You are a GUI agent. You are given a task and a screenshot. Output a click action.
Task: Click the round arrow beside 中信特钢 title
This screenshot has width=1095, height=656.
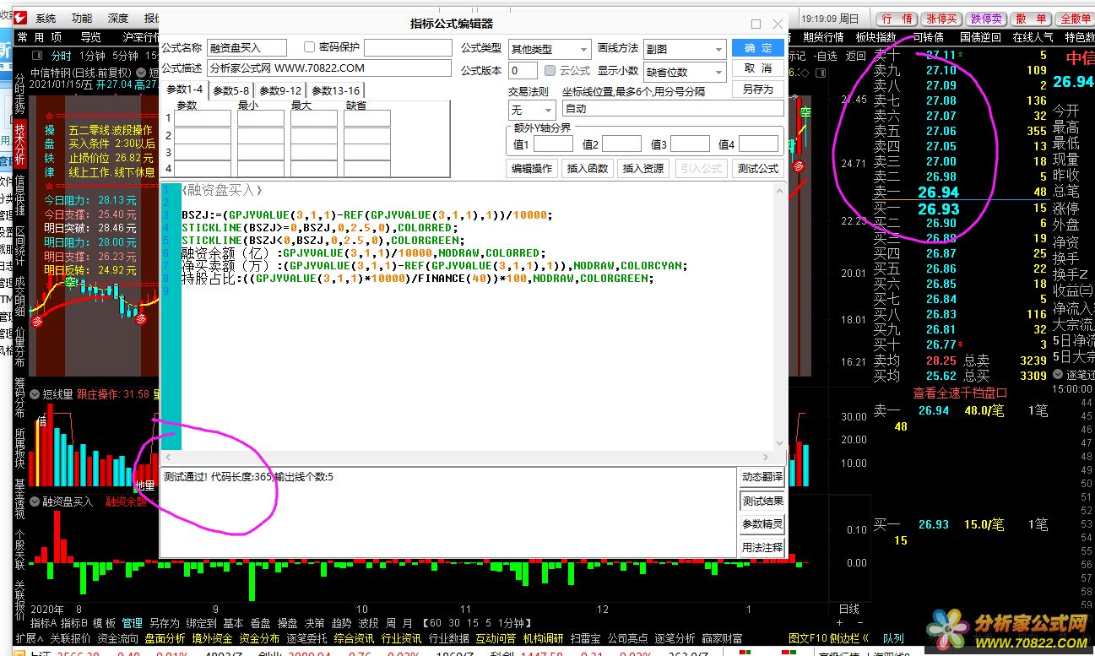pos(141,73)
